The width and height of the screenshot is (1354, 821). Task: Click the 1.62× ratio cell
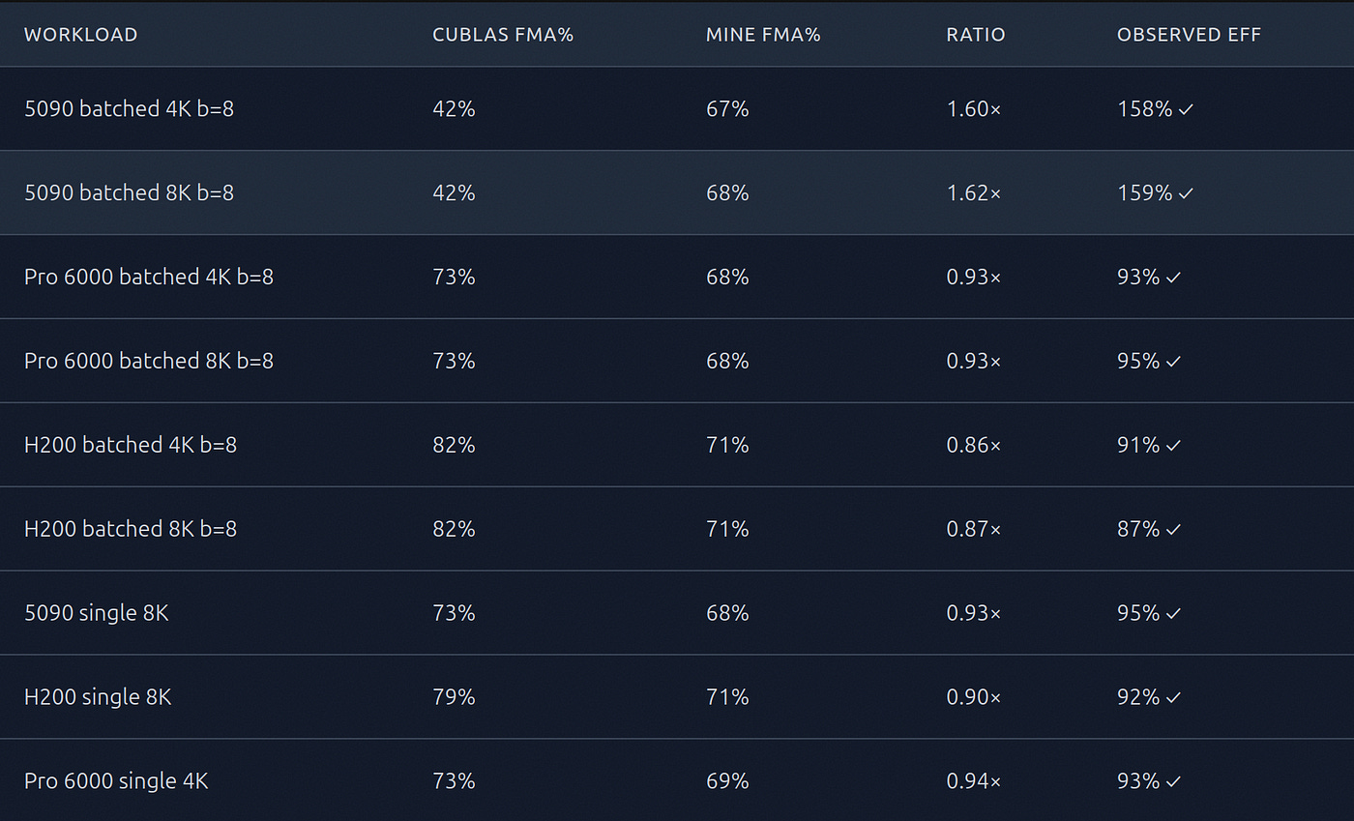974,193
